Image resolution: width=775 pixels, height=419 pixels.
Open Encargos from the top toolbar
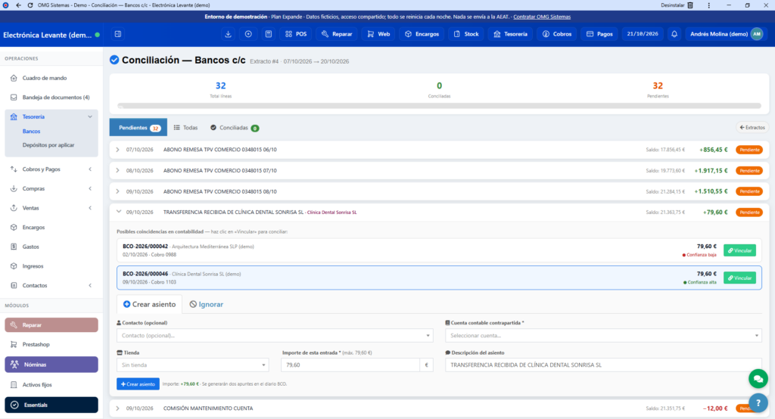(422, 34)
